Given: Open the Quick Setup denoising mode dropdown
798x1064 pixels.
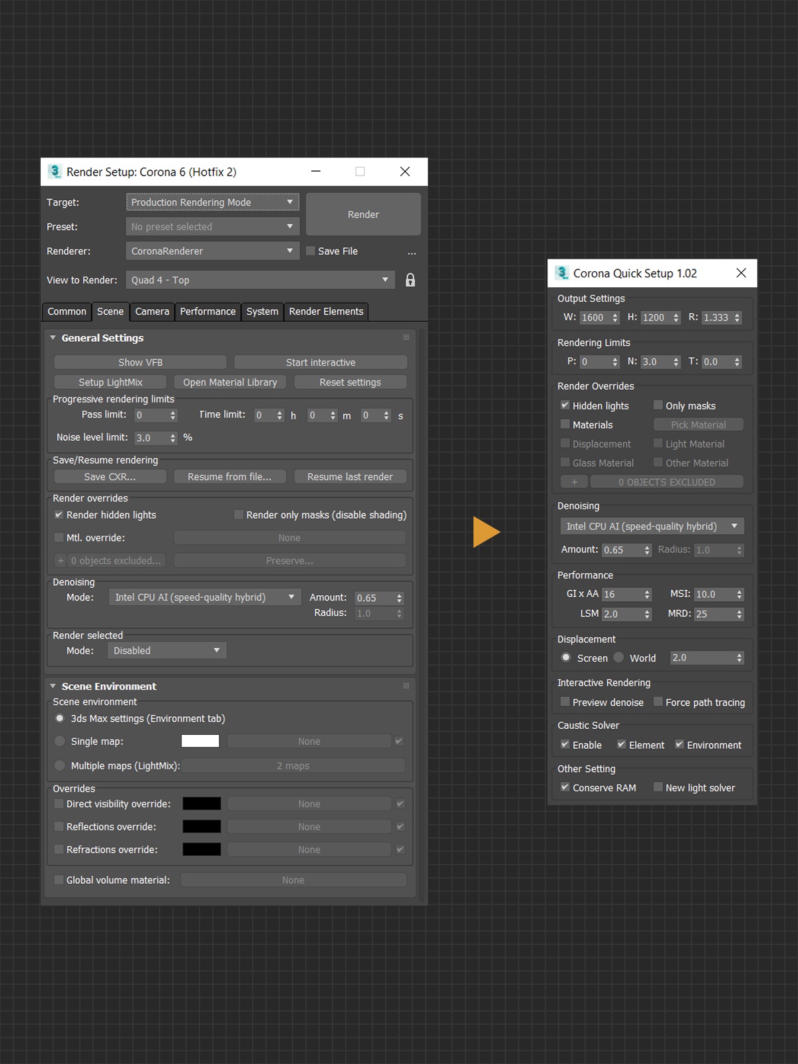Looking at the screenshot, I should click(x=652, y=526).
